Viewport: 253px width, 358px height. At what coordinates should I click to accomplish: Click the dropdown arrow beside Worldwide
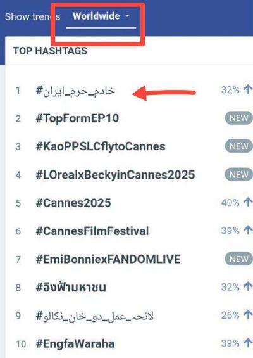pos(127,16)
